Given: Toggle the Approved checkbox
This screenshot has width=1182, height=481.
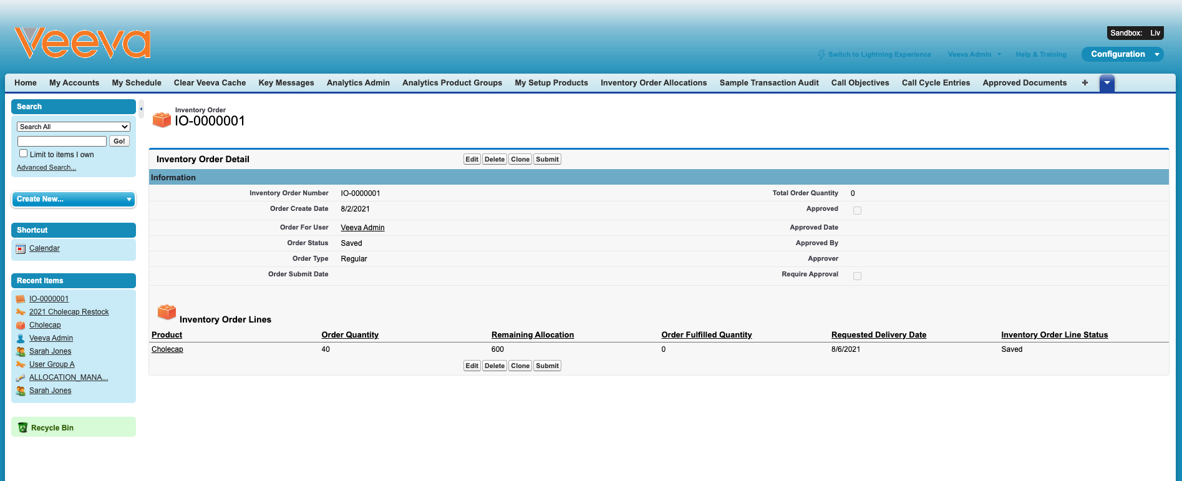Looking at the screenshot, I should 857,211.
